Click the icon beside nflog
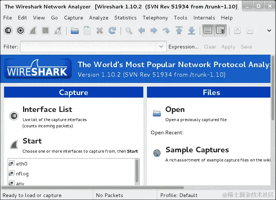 coord(11,173)
